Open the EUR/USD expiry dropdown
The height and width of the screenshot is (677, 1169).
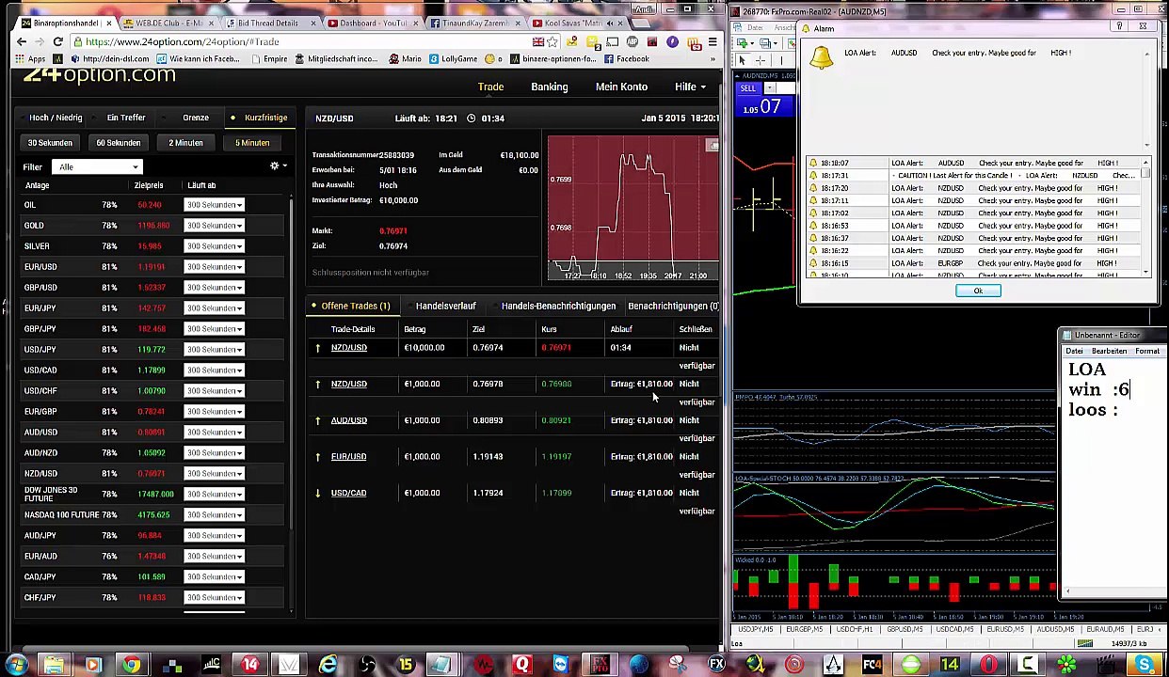tap(214, 267)
